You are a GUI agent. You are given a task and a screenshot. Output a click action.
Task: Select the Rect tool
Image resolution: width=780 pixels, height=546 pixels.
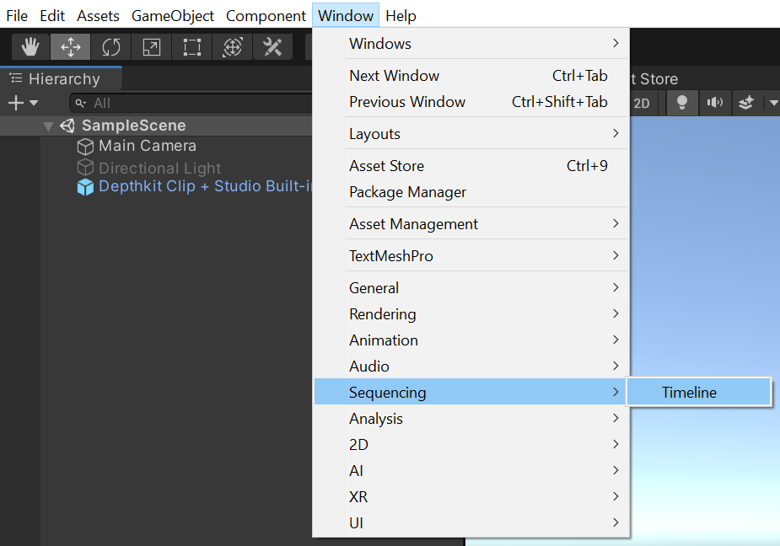point(192,47)
